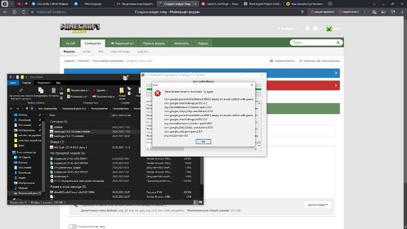Open the Other media dropdown
The width and height of the screenshot is (407, 229).
(x=317, y=205)
